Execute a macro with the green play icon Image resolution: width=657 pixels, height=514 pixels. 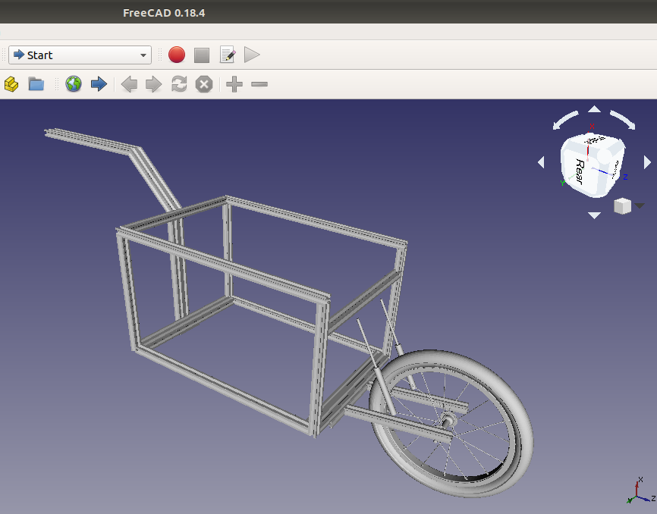click(251, 55)
